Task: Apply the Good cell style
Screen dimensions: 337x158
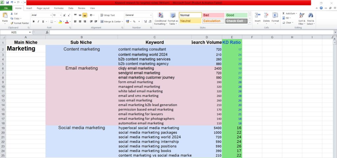Action: coord(236,15)
